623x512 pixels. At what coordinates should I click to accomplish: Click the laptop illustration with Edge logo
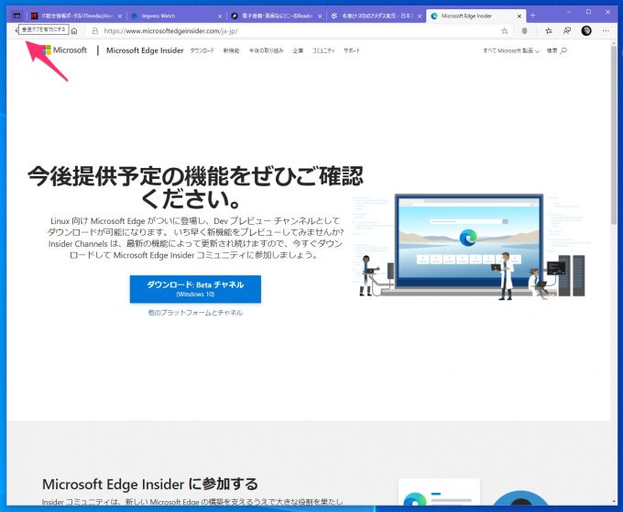[x=469, y=245]
